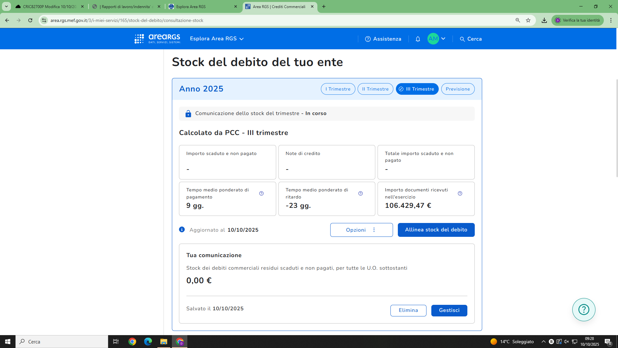618x348 pixels.
Task: Click help icon beside Importo documenti ricevuti
Action: tap(460, 193)
